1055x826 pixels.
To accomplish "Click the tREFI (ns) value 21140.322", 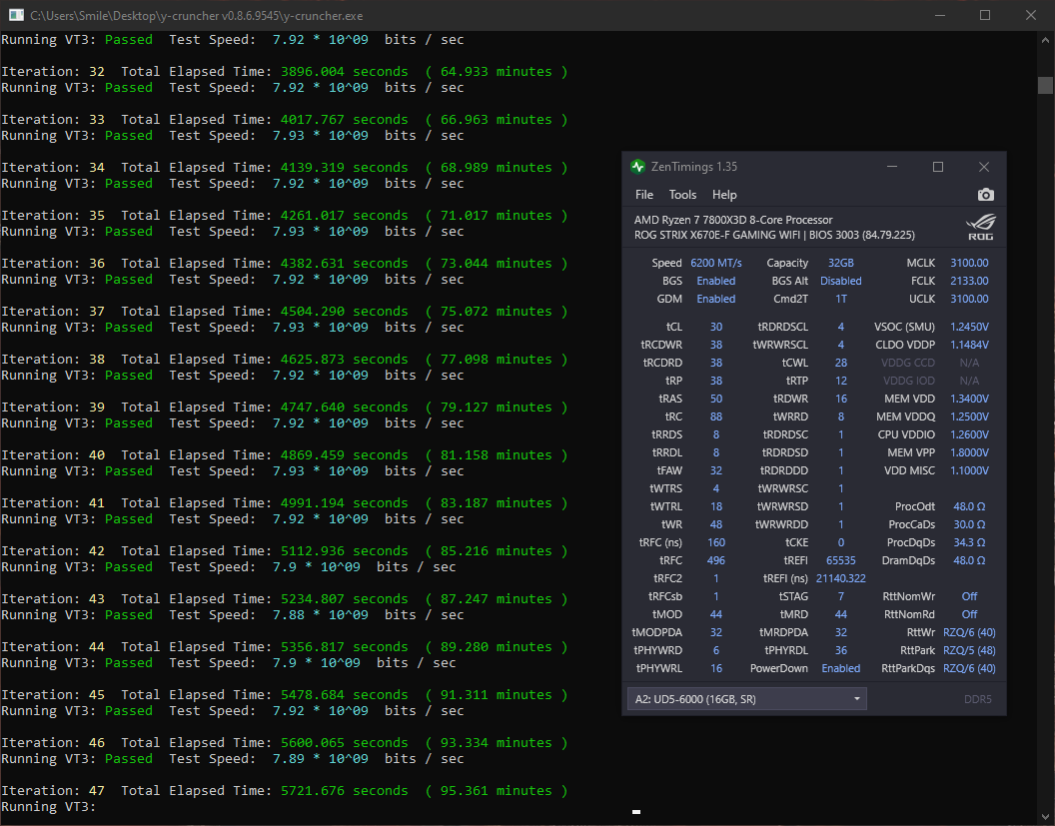I will [x=840, y=578].
